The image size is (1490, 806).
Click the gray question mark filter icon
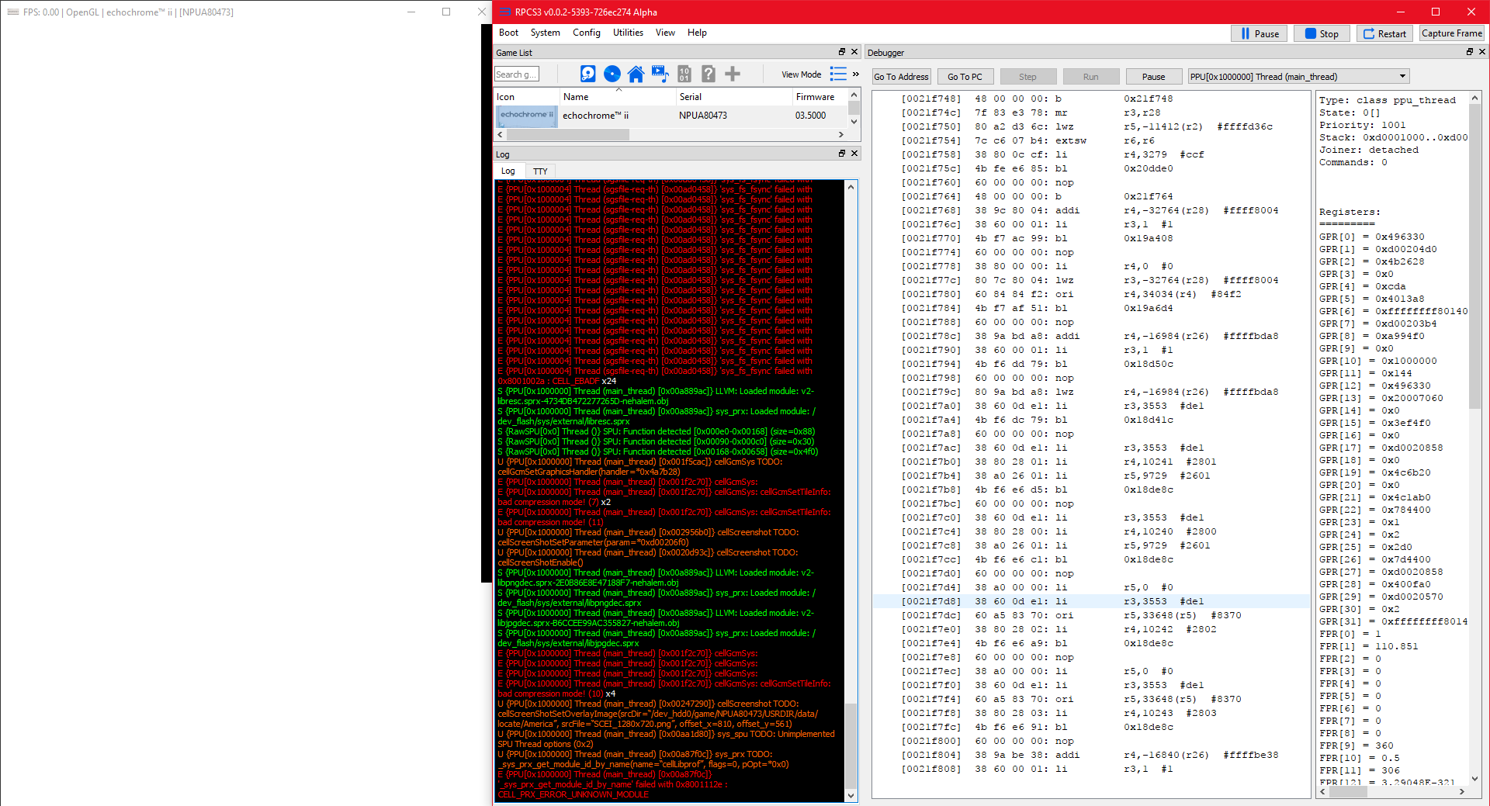pos(708,74)
